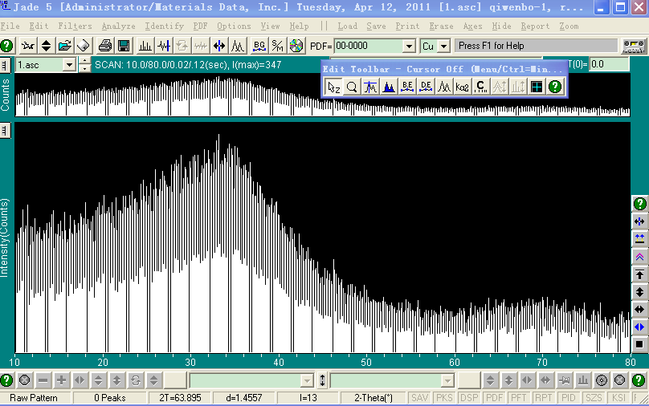Click the Save floppy disk icon
Screen dimensions: 649x406
click(x=124, y=46)
